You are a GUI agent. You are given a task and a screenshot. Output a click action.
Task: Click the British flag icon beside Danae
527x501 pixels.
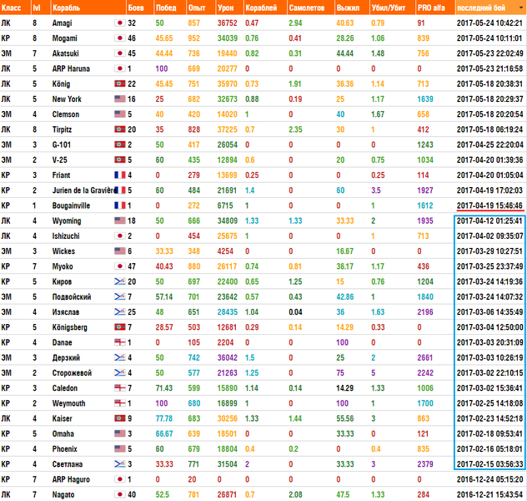pos(119,342)
